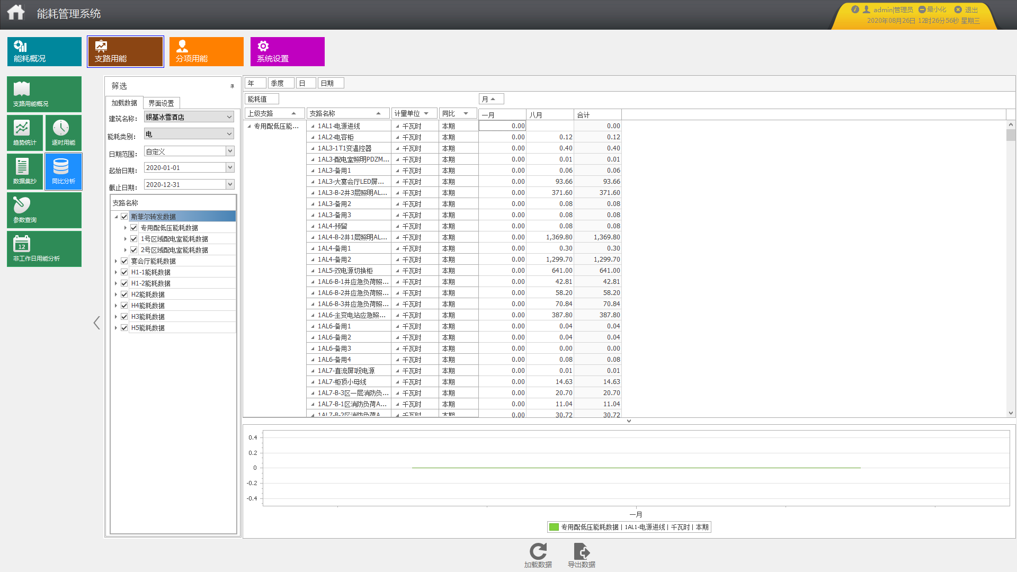Expand the H1-1能耗数据 tree node
The width and height of the screenshot is (1017, 572).
[x=116, y=272]
